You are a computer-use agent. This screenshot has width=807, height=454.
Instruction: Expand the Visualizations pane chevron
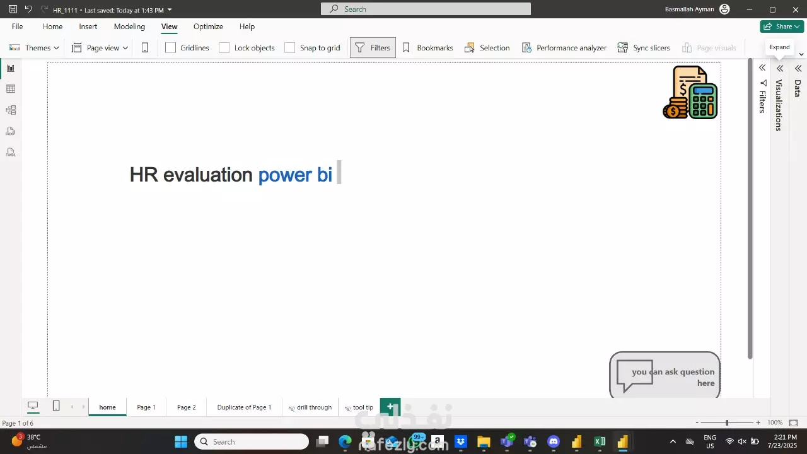pos(780,68)
